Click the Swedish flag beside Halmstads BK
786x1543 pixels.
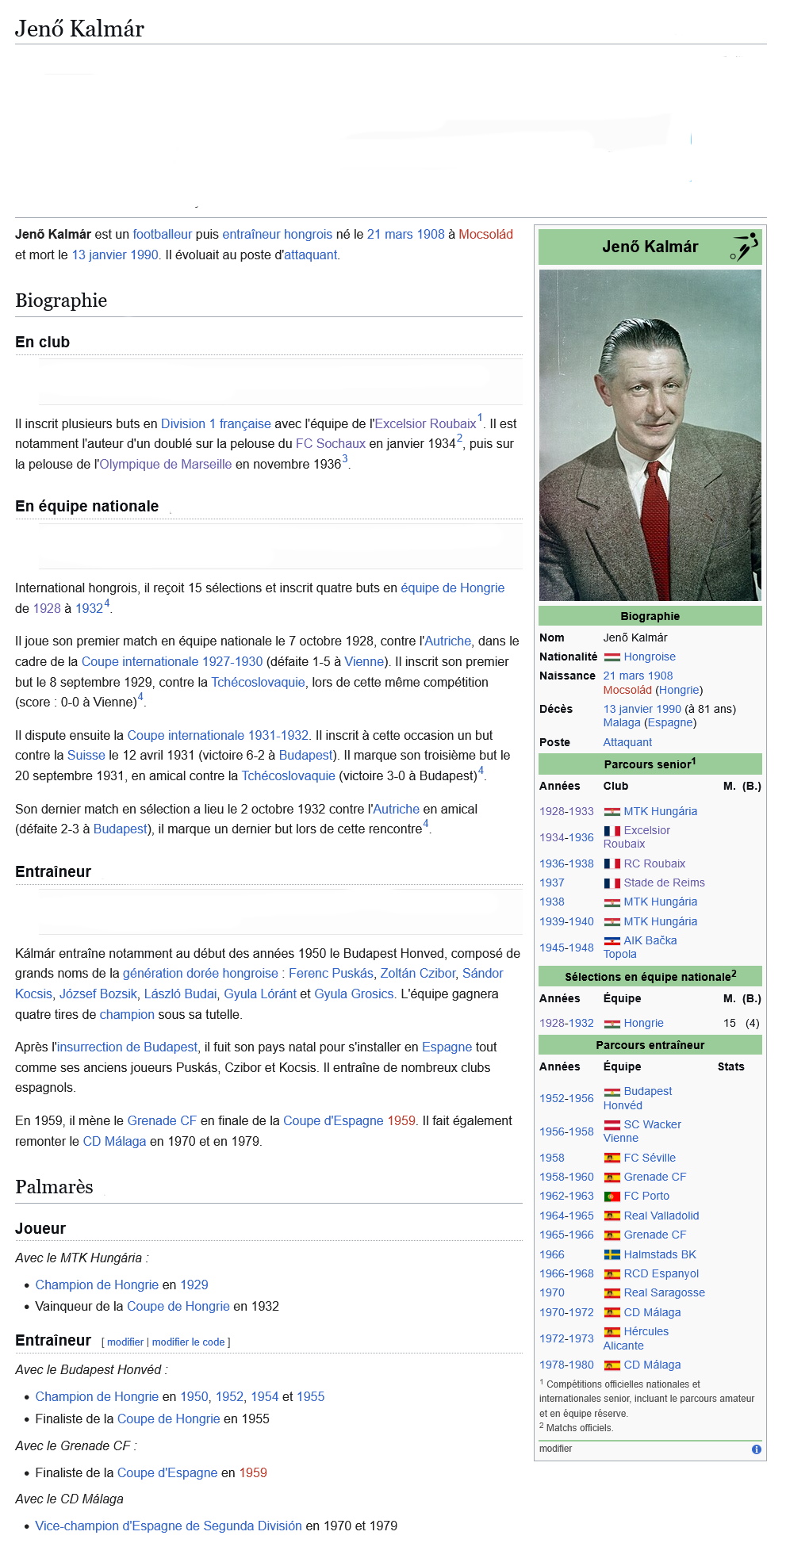[x=612, y=1254]
